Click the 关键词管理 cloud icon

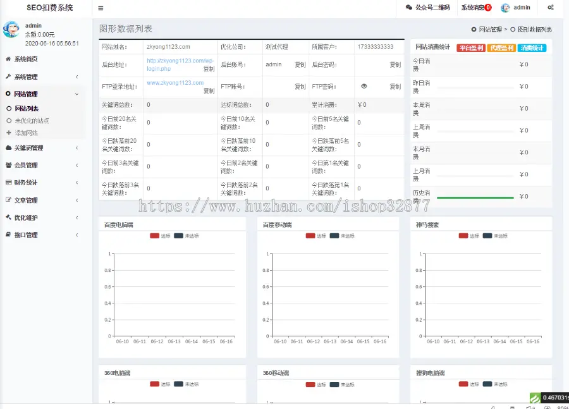click(8, 148)
